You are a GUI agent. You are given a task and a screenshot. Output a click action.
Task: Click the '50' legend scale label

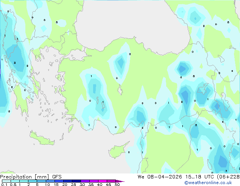tap(117, 184)
